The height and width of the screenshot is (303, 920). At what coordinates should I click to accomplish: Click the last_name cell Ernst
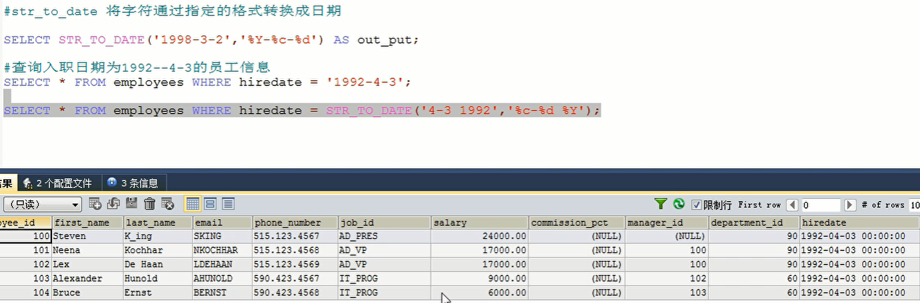pos(158,292)
